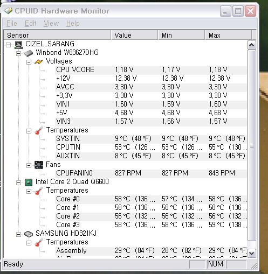268x274 pixels.
Task: Click the NUM indicator in status bar
Action: (x=216, y=264)
